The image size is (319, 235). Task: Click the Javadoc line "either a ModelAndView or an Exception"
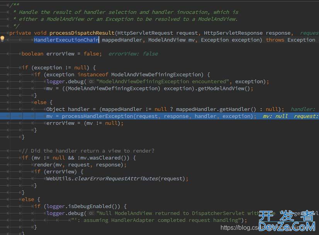[125, 19]
